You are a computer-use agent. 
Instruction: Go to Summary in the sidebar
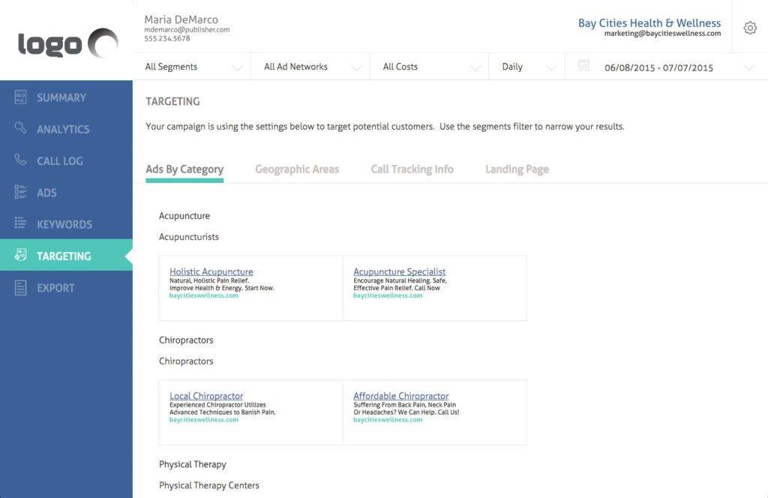[66, 97]
